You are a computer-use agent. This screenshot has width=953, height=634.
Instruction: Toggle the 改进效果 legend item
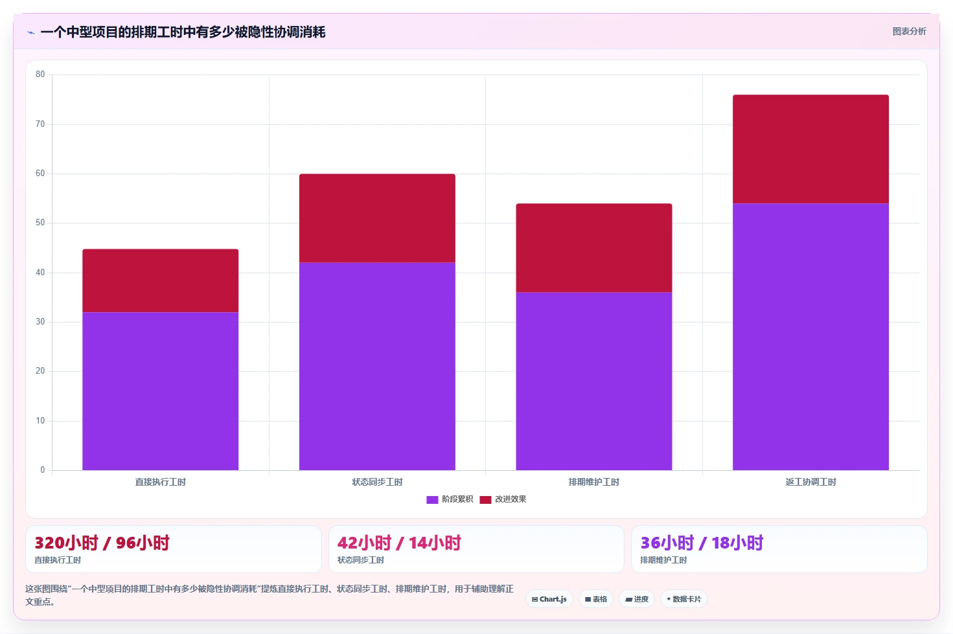pyautogui.click(x=503, y=499)
